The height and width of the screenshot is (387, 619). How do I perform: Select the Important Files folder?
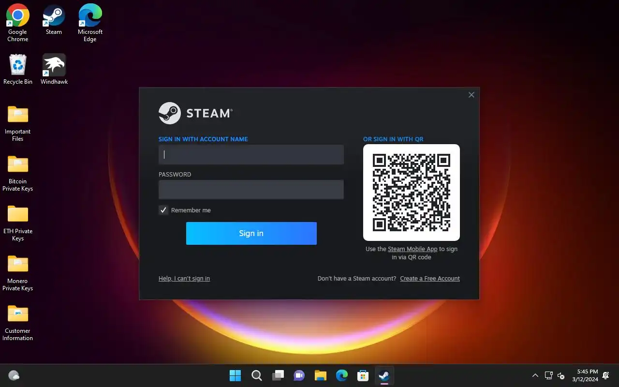point(18,123)
